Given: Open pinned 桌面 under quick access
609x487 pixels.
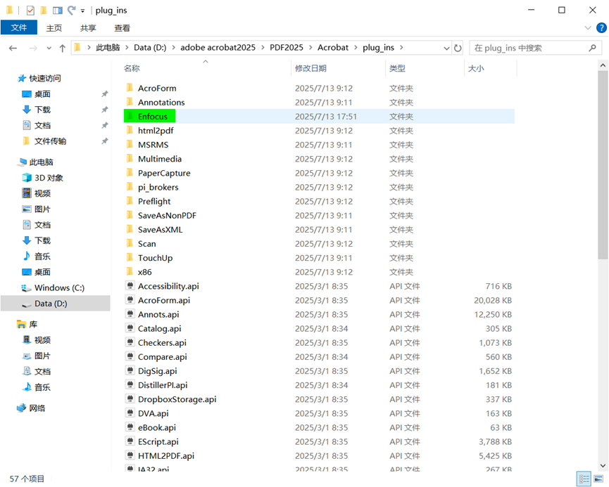Looking at the screenshot, I should 42,94.
